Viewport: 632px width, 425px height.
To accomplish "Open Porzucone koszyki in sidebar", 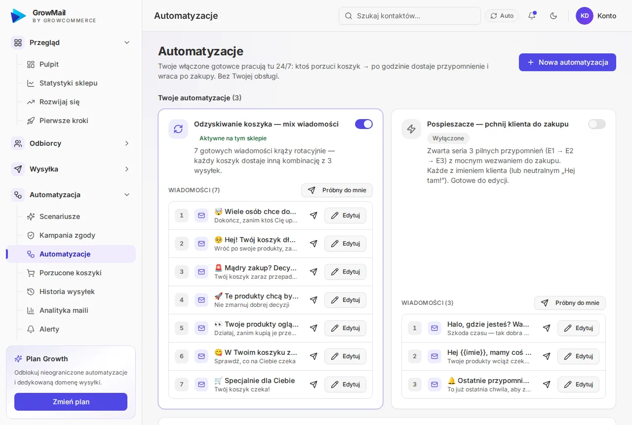I will [79, 273].
